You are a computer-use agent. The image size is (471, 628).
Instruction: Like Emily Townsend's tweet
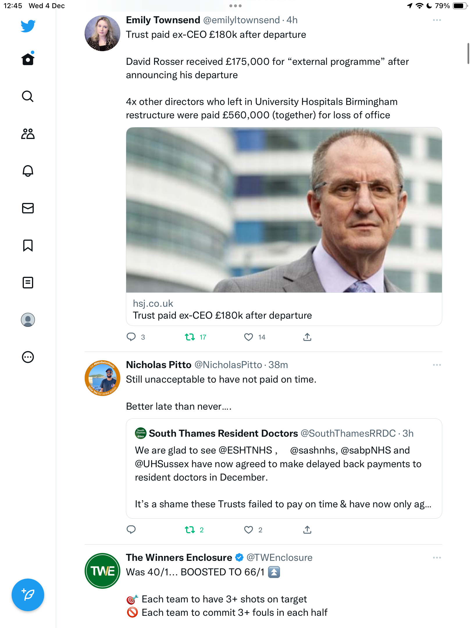(249, 337)
